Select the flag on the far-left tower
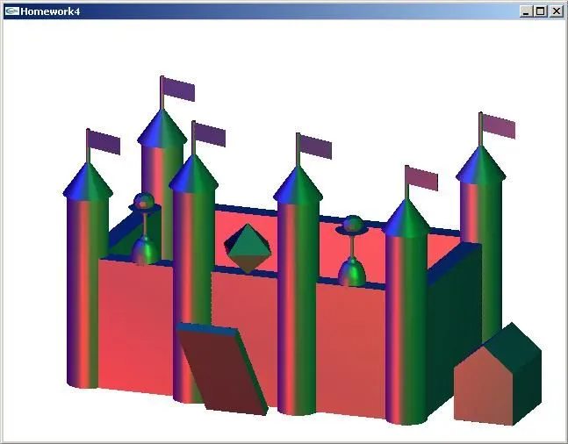Screen dimensions: 568x444 pos(104,142)
